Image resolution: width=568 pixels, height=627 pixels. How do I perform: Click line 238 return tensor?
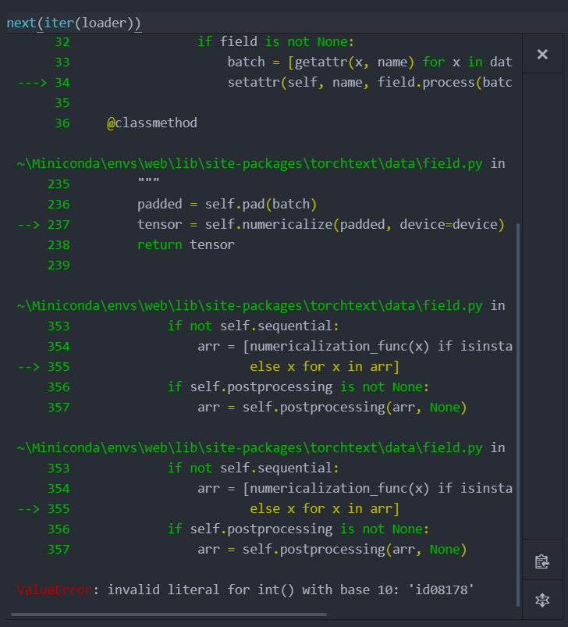141,244
